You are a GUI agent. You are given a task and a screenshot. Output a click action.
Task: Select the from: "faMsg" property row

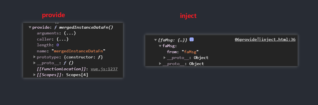pos(183,52)
